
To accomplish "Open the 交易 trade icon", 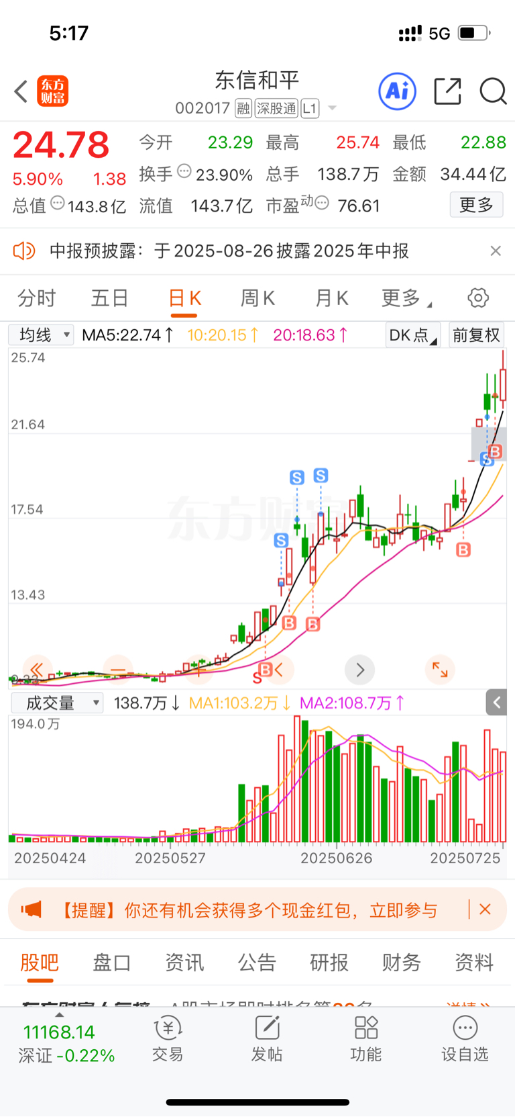I will (168, 1040).
